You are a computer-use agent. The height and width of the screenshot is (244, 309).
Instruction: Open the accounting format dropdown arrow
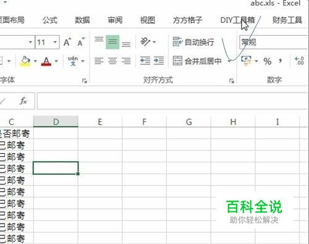[256, 61]
